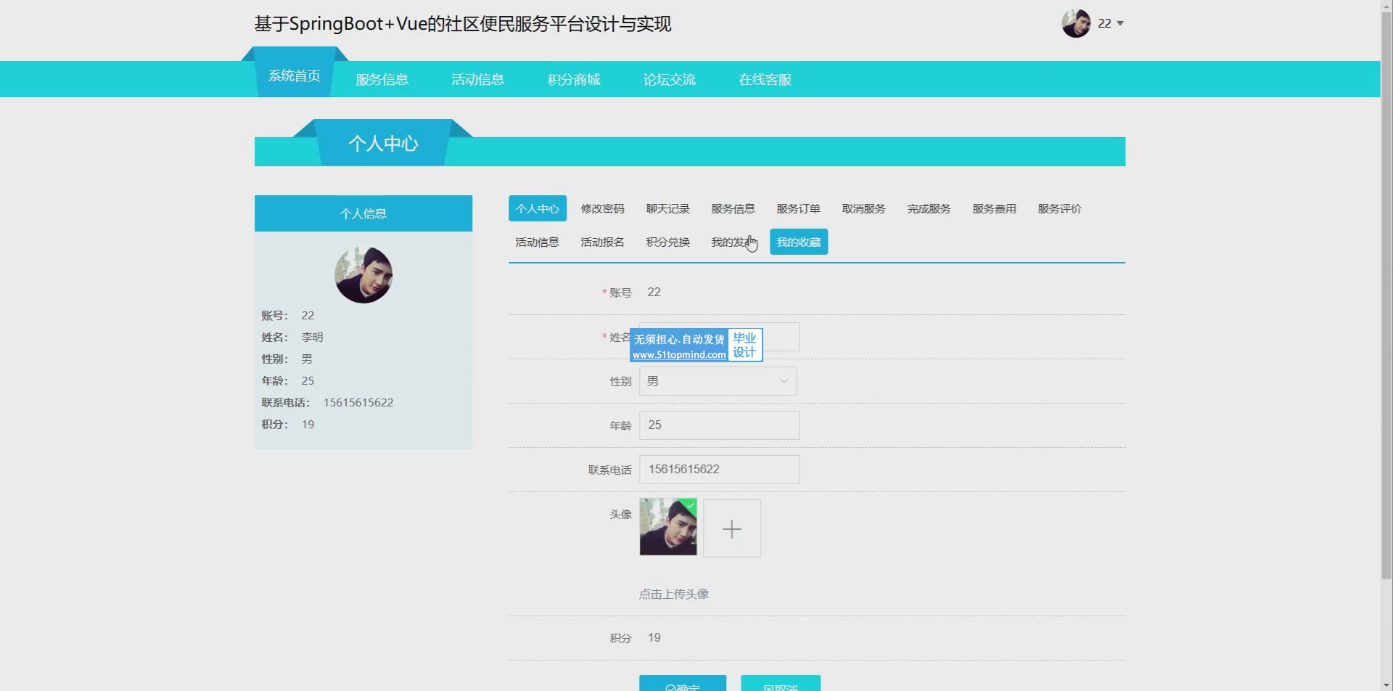Switch to the 修改密码 tab

coord(602,209)
